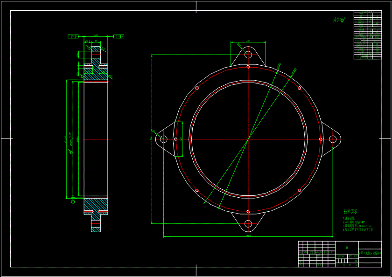The image size is (392, 277).
Task: Select the lower-right bolt hole on red circle
Action: (299, 190)
